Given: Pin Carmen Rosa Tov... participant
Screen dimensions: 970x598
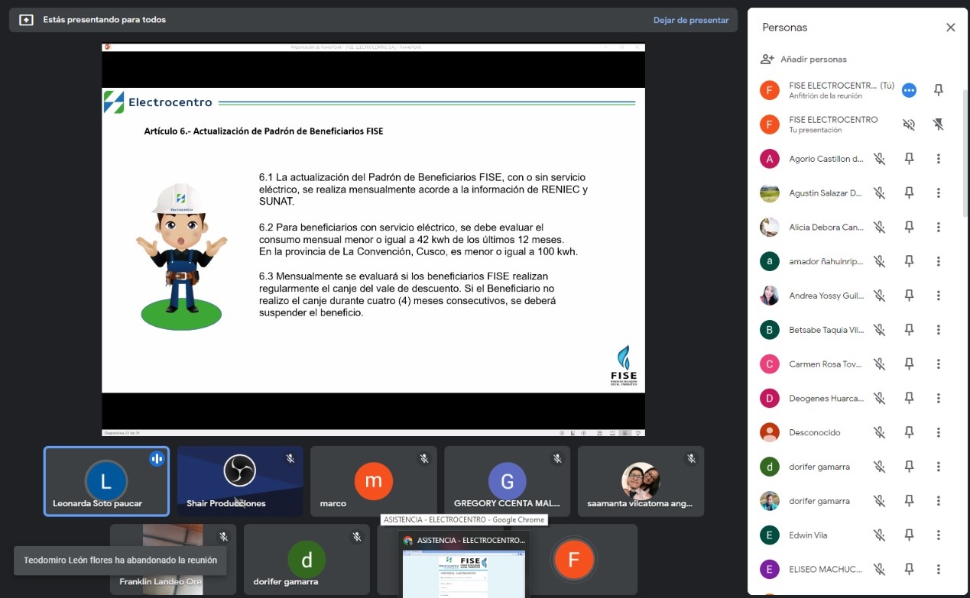Looking at the screenshot, I should tap(909, 364).
